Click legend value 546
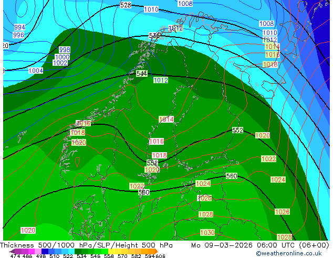This screenshot has width=333, height=258. click(x=95, y=256)
